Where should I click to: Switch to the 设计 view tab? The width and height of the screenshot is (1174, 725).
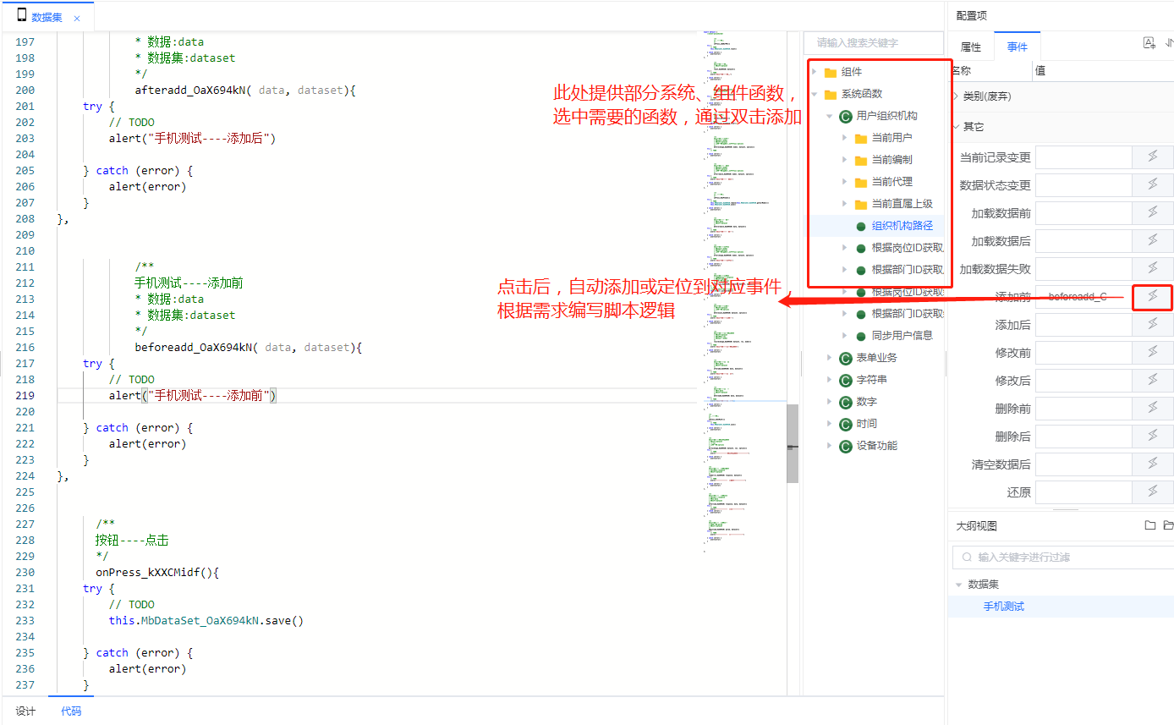click(26, 711)
